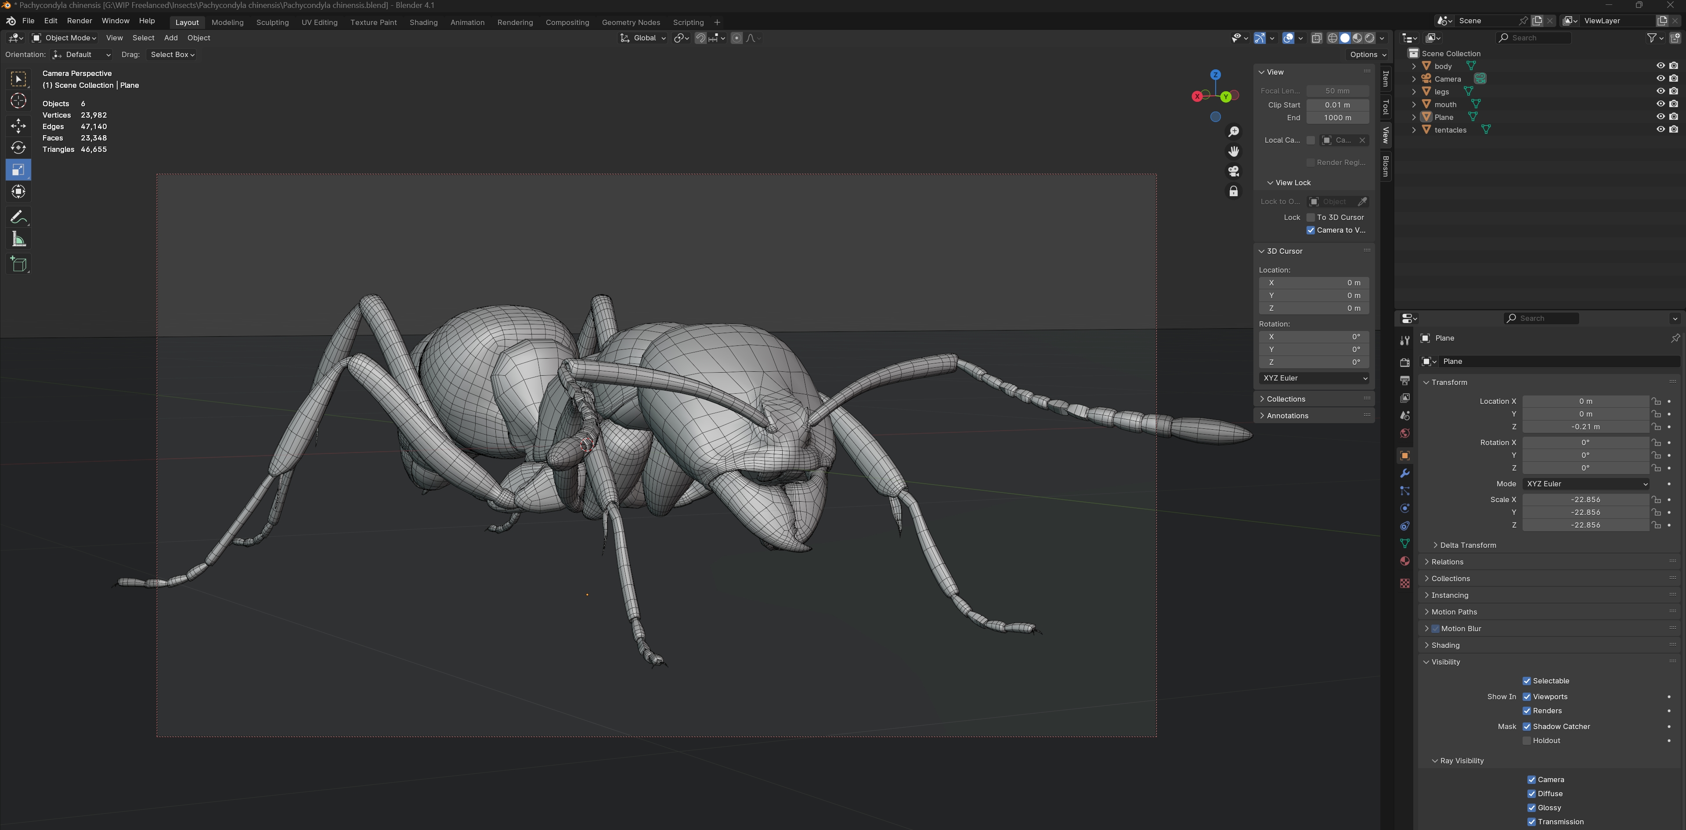Open the Render menu
This screenshot has height=830, width=1686.
click(79, 21)
